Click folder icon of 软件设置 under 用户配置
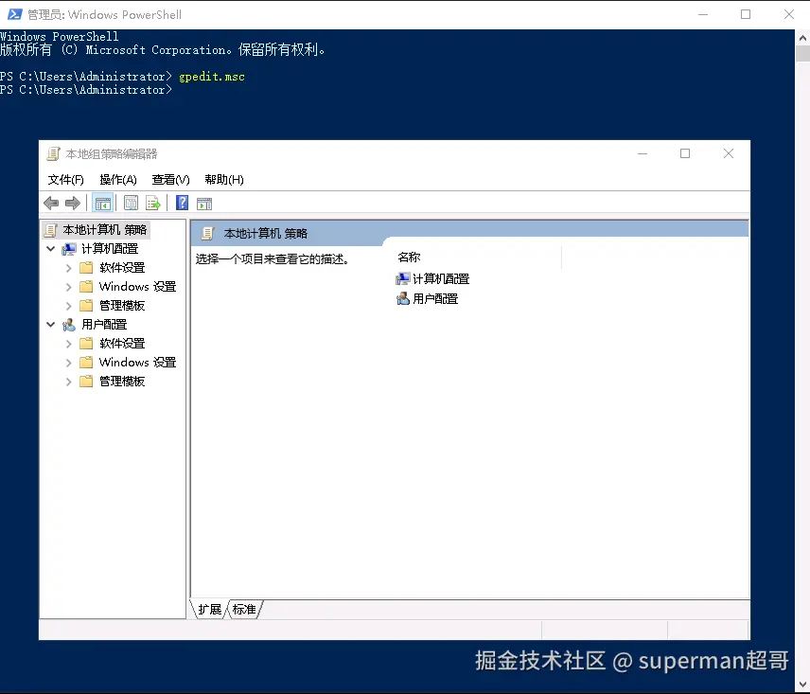This screenshot has width=810, height=694. pos(86,343)
